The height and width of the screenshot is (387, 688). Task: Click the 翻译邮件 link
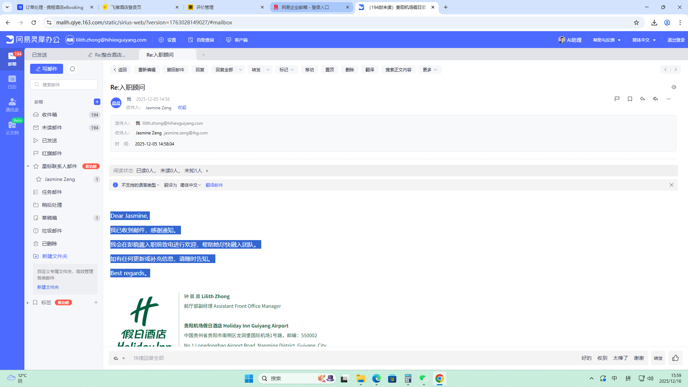pyautogui.click(x=214, y=185)
